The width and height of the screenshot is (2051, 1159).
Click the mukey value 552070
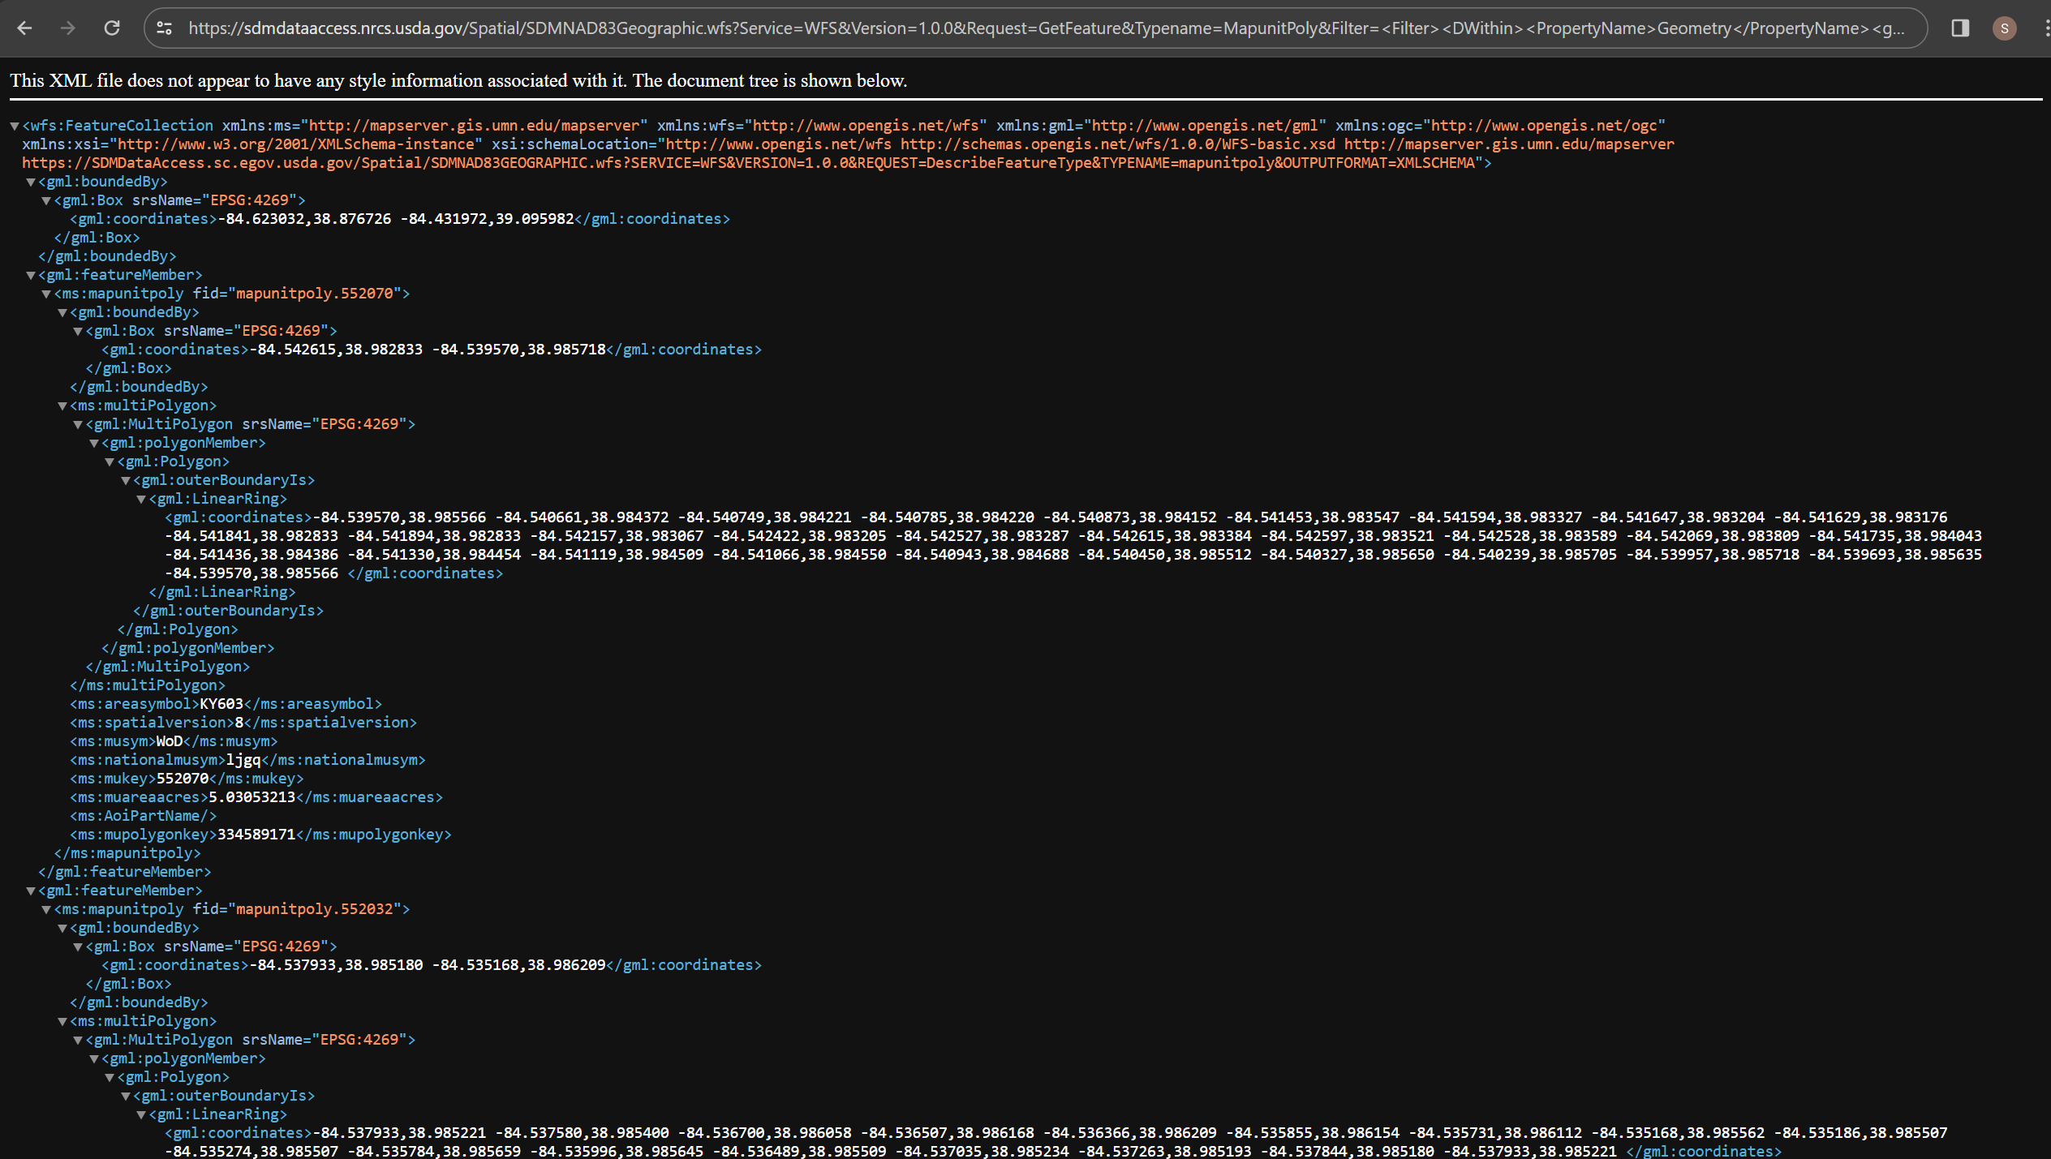(183, 779)
